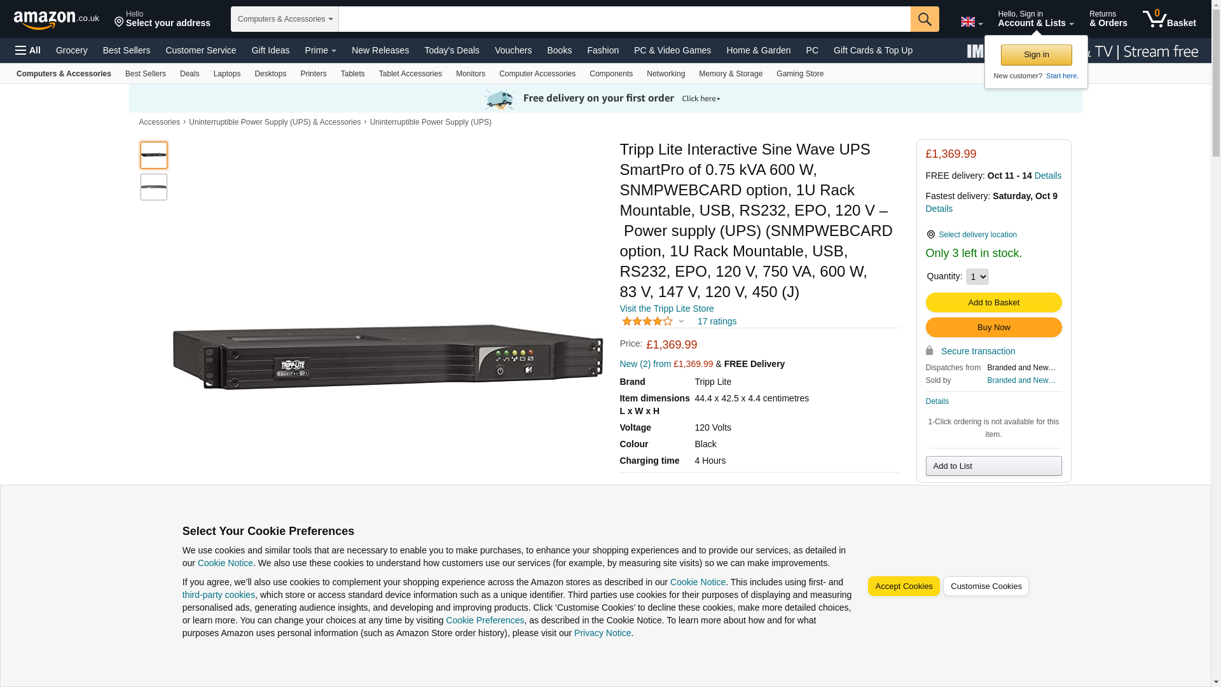Visit the Tripp Lite Store link
1221x687 pixels.
[666, 309]
